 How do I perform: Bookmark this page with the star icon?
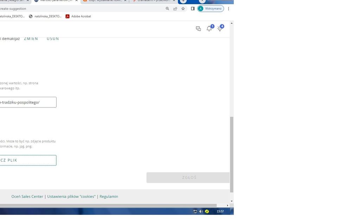click(x=183, y=9)
